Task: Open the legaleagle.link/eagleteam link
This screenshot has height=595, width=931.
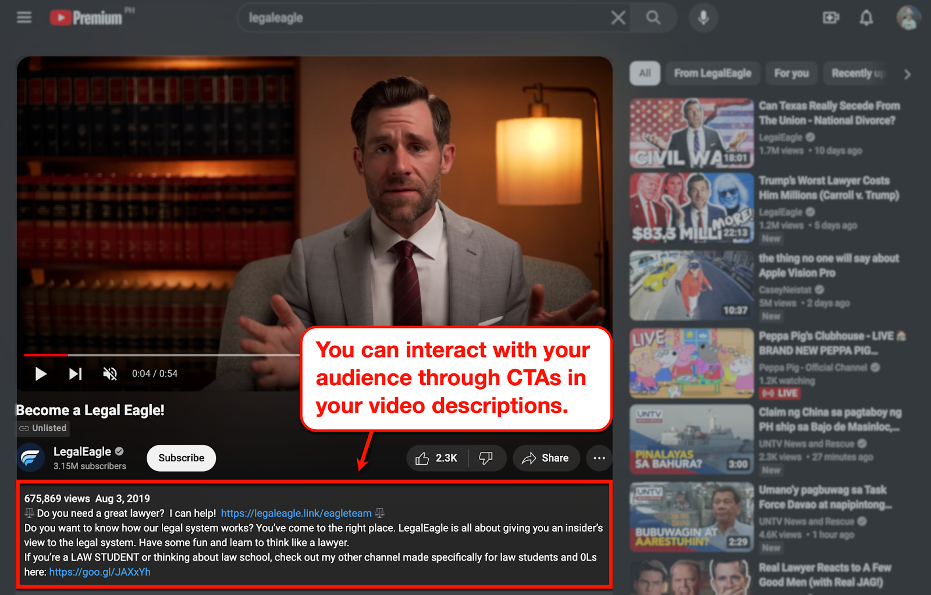Action: 296,513
